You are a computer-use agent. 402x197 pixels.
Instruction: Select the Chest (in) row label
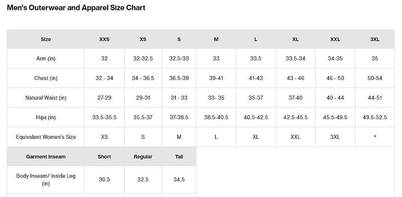click(46, 78)
